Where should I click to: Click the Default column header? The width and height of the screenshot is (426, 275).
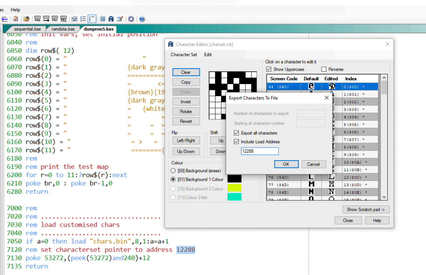tap(311, 79)
